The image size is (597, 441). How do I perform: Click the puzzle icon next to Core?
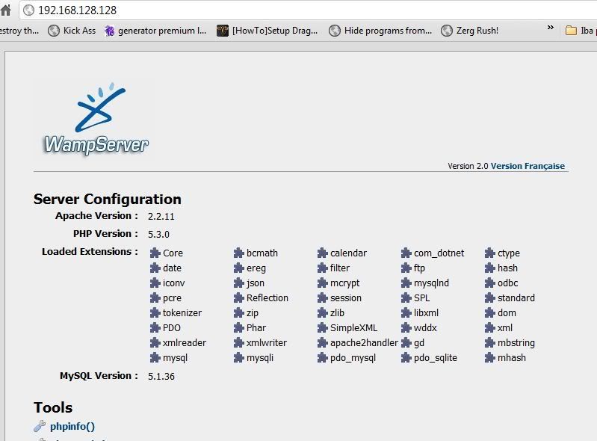[x=155, y=253]
